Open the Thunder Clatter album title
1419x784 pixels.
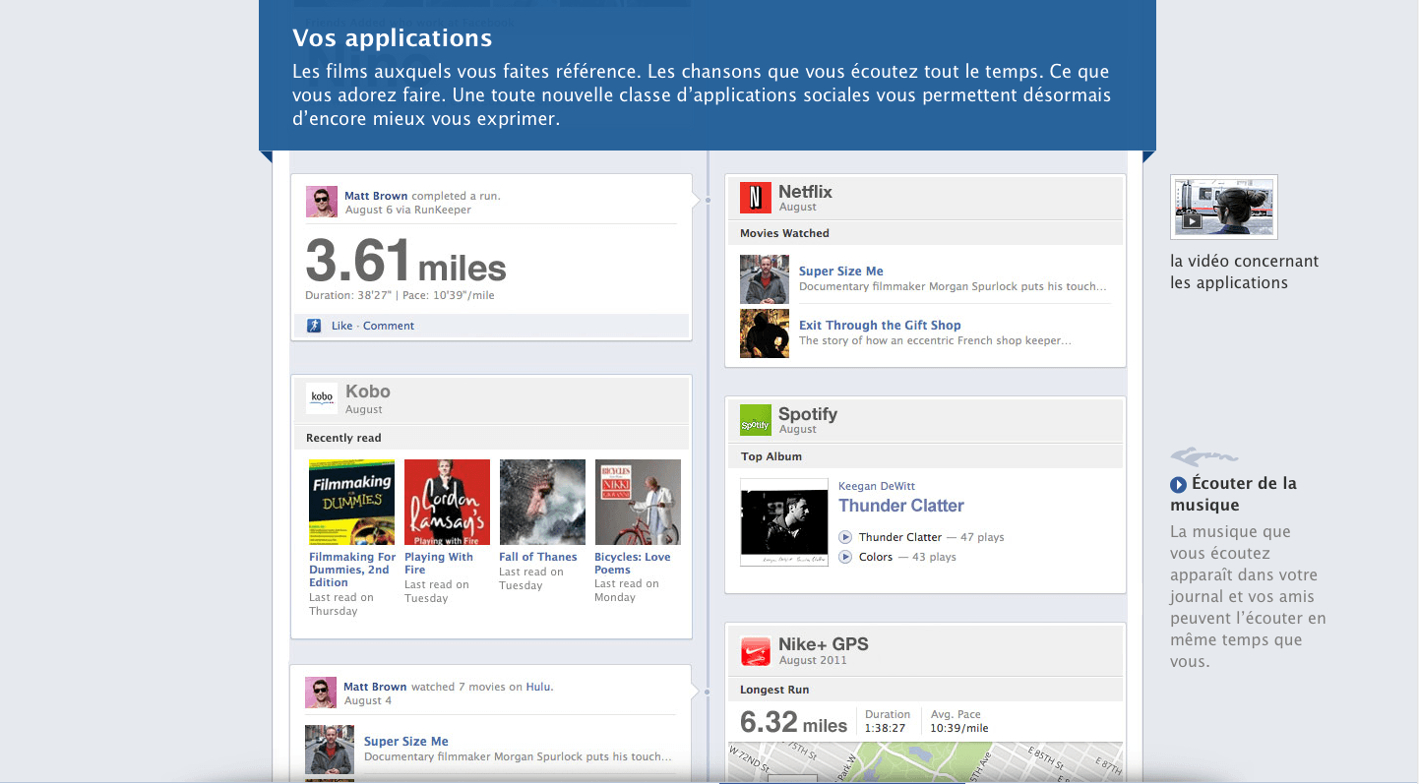pos(901,506)
